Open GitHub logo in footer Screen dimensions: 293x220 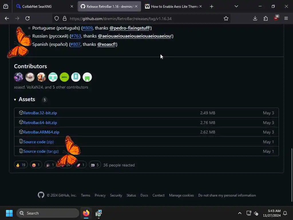(x=41, y=195)
